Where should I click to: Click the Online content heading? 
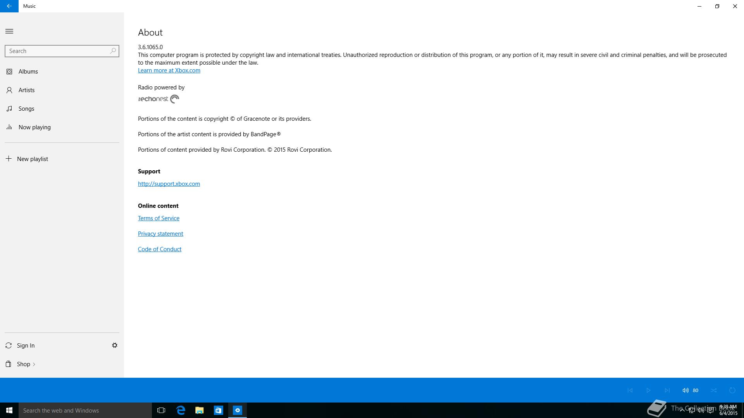[158, 206]
